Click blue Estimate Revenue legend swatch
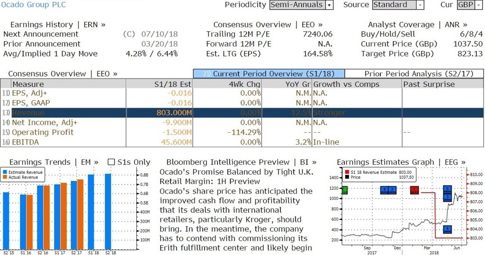Viewport: 485px width, 255px height. pos(5,172)
